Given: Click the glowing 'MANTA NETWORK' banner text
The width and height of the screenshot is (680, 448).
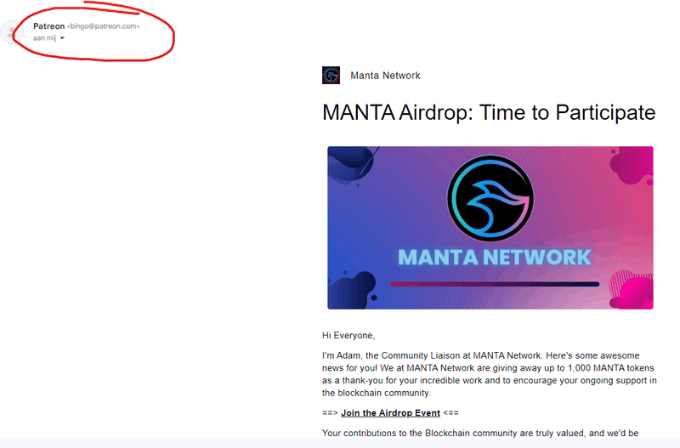Looking at the screenshot, I should tap(495, 258).
